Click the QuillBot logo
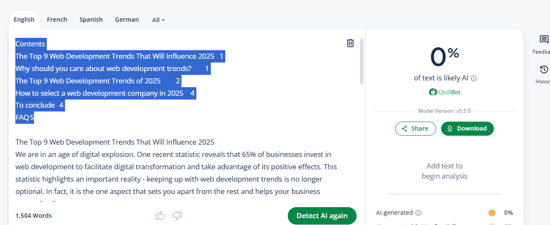 click(445, 92)
